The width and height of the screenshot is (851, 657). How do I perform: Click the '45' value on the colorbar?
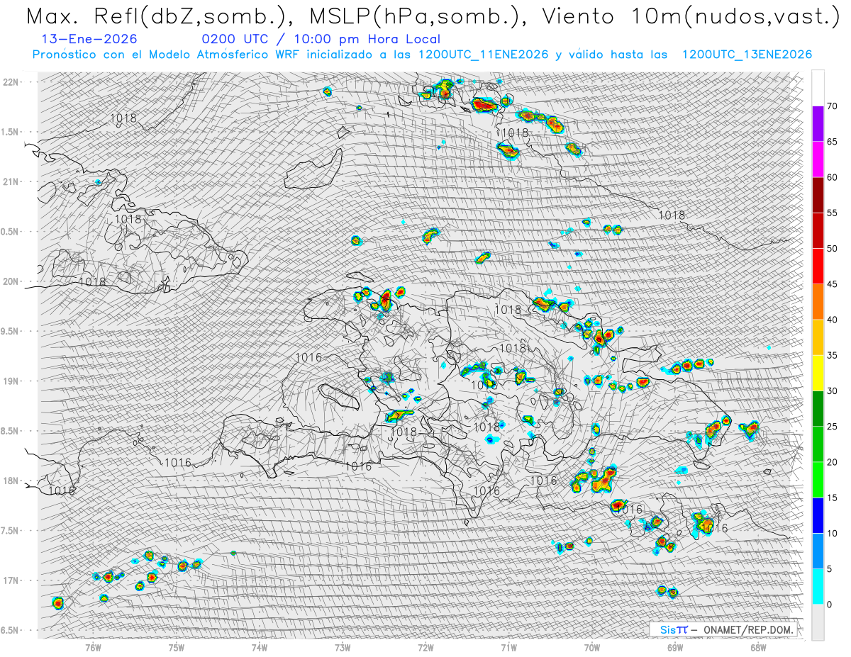click(833, 284)
